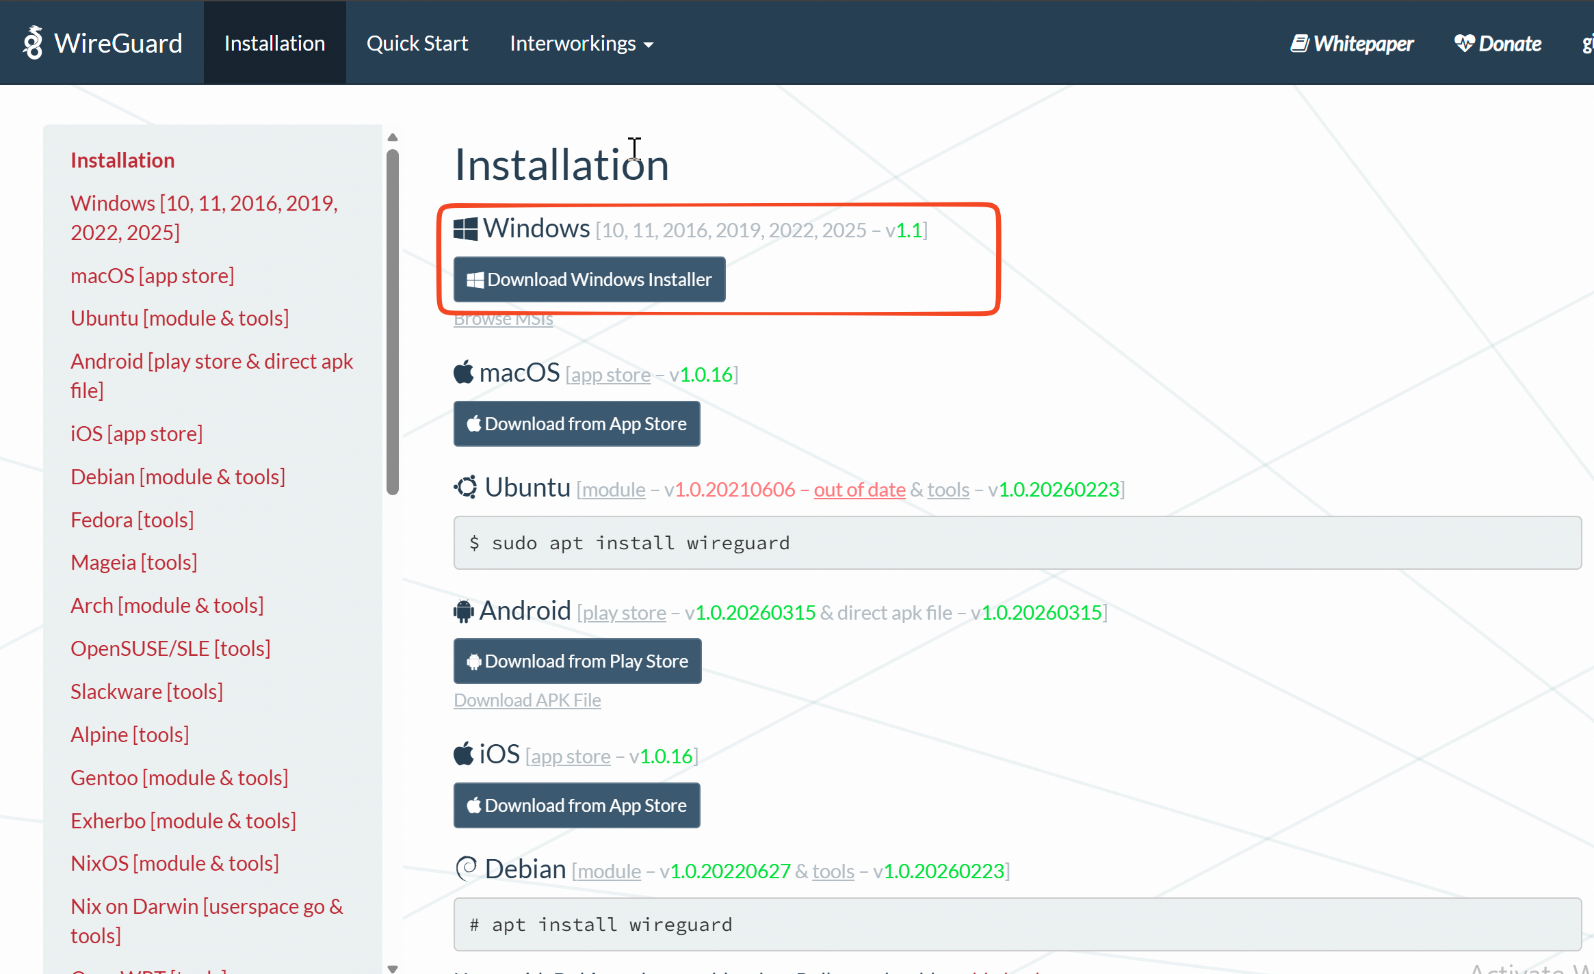Go to Quick Start page
The width and height of the screenshot is (1594, 974).
[x=417, y=43]
